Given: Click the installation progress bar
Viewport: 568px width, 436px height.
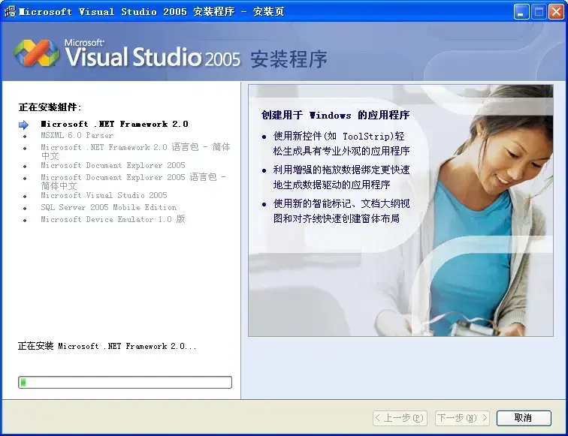Looking at the screenshot, I should pos(125,382).
